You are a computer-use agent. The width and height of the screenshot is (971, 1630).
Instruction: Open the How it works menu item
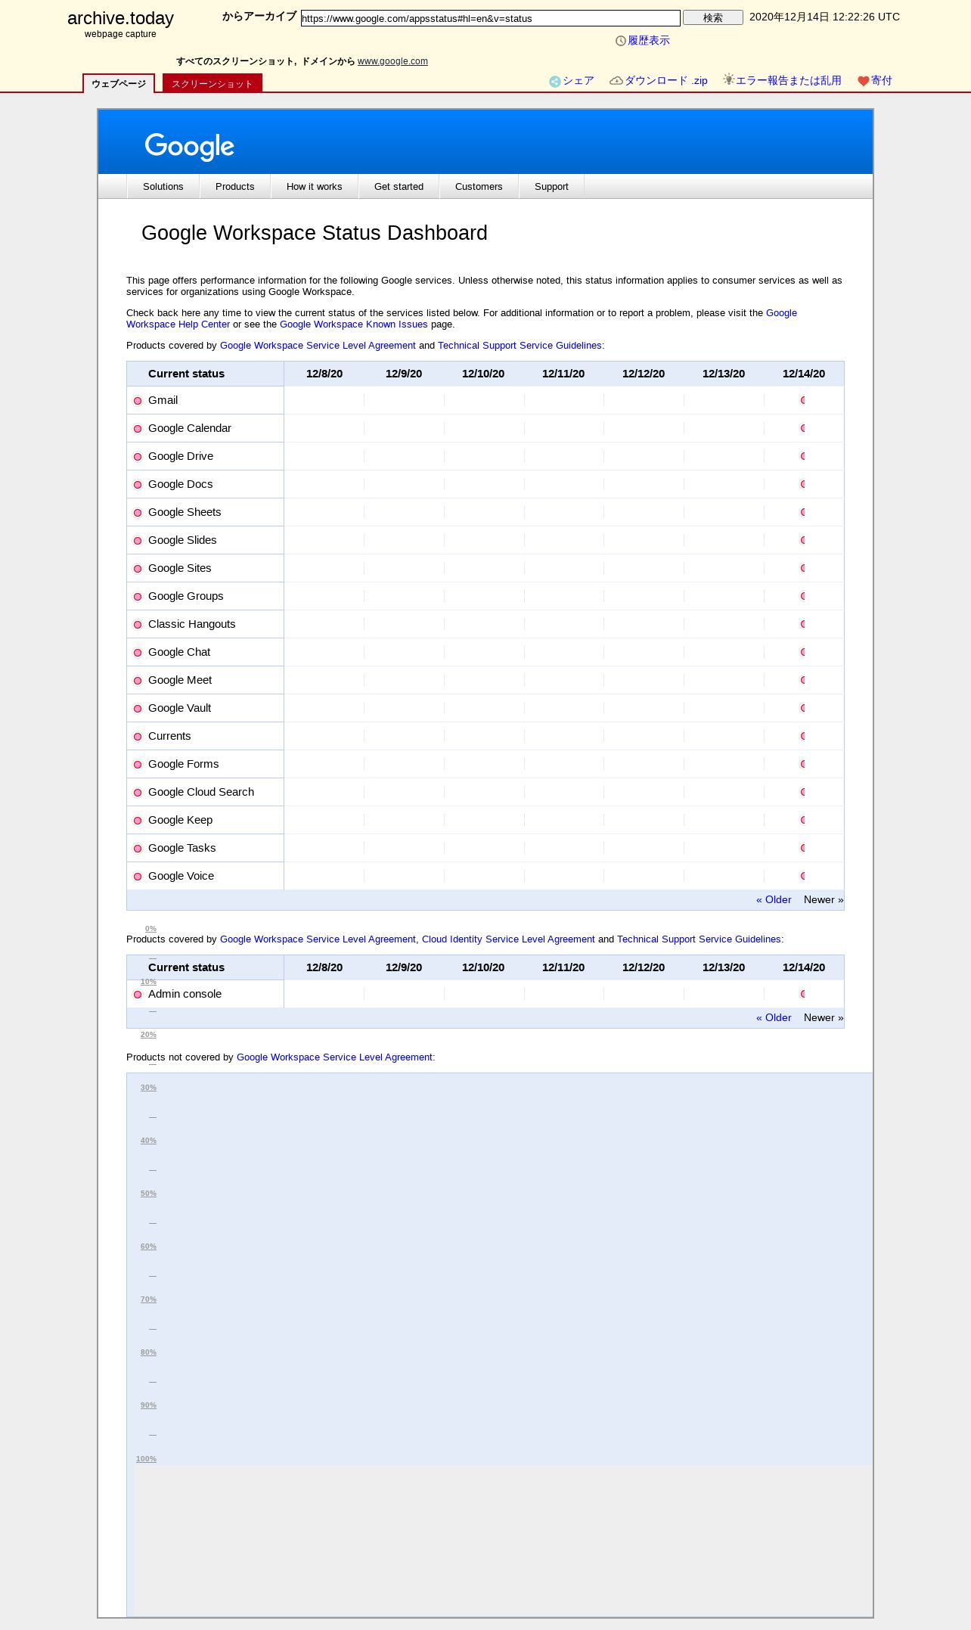[x=315, y=187]
